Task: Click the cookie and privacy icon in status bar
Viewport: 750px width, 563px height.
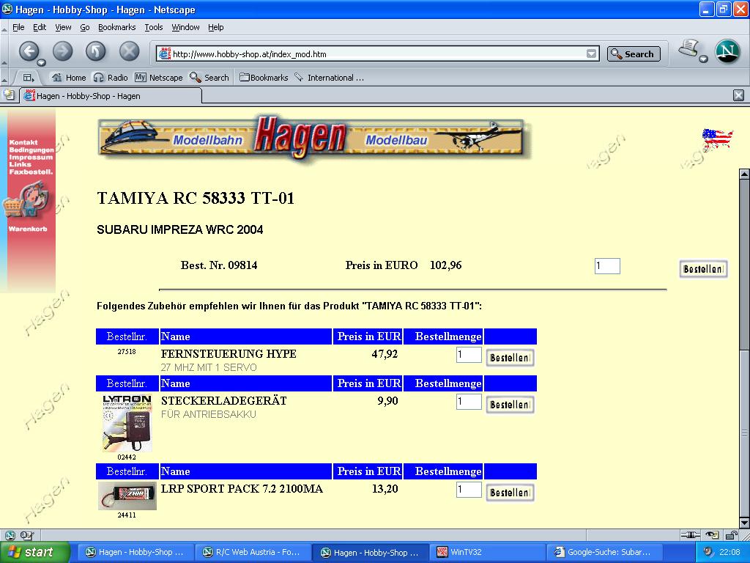Action: 712,535
